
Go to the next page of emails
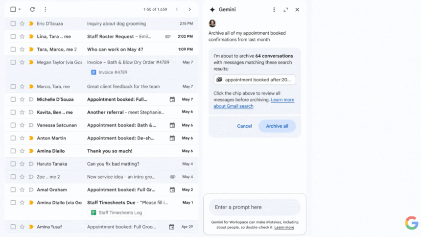[x=189, y=9]
